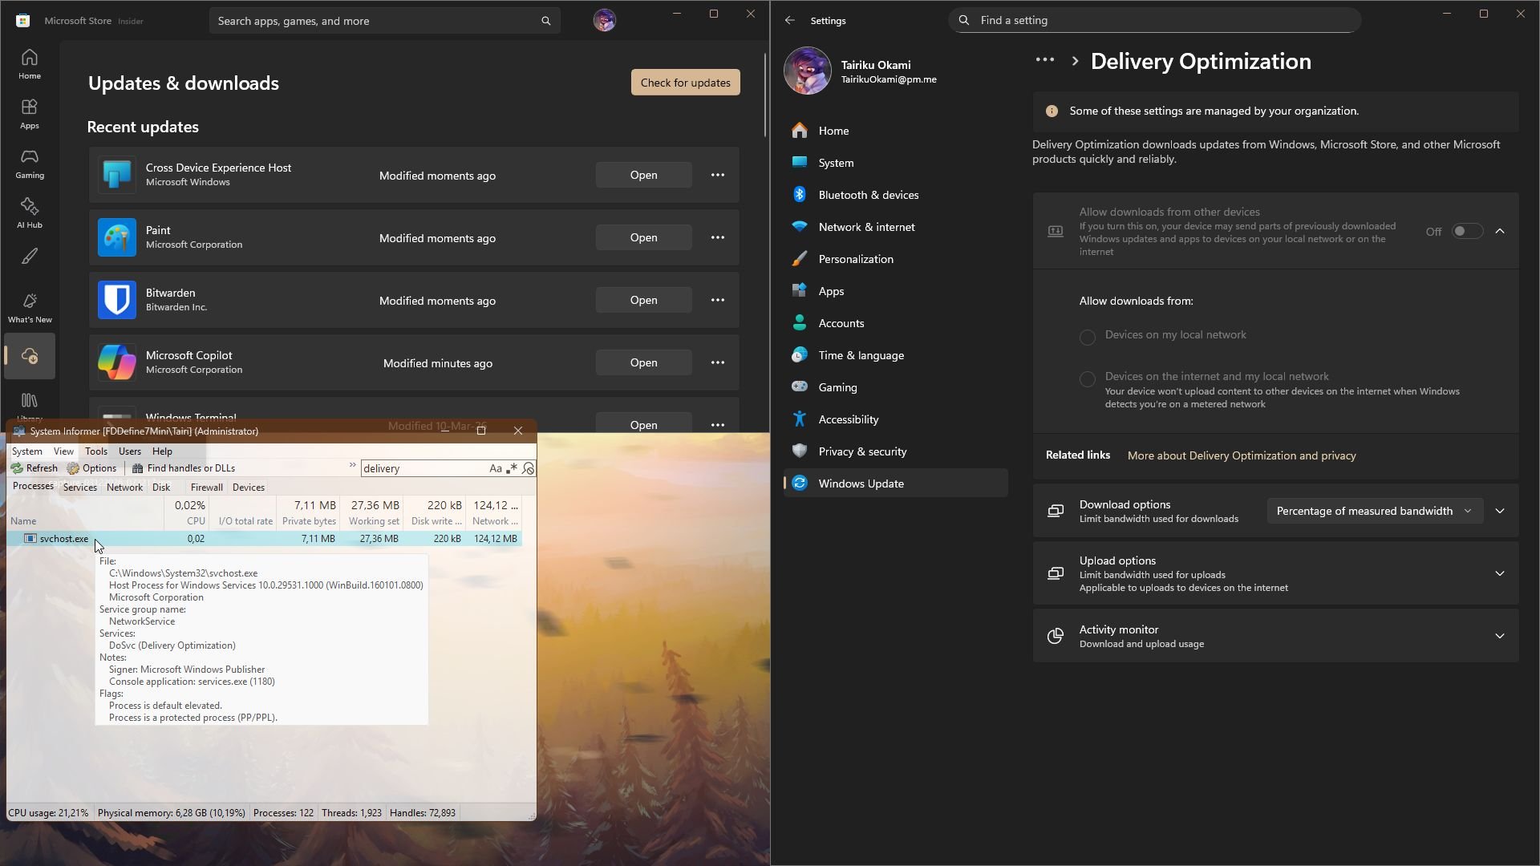Open AI Hub in Microsoft Store
1540x866 pixels.
pos(30,213)
